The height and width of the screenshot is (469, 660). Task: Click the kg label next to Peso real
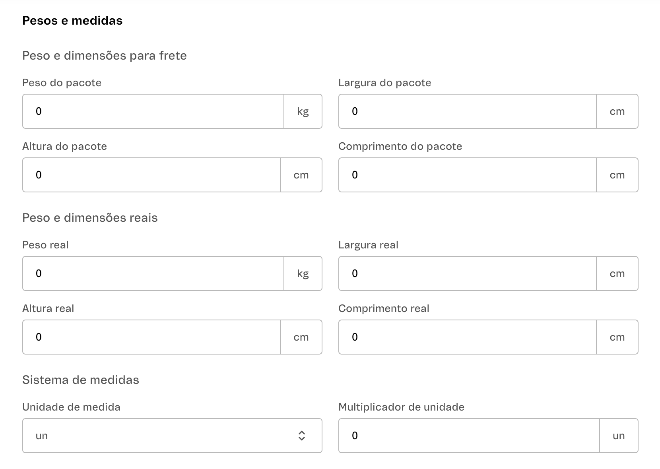point(303,273)
